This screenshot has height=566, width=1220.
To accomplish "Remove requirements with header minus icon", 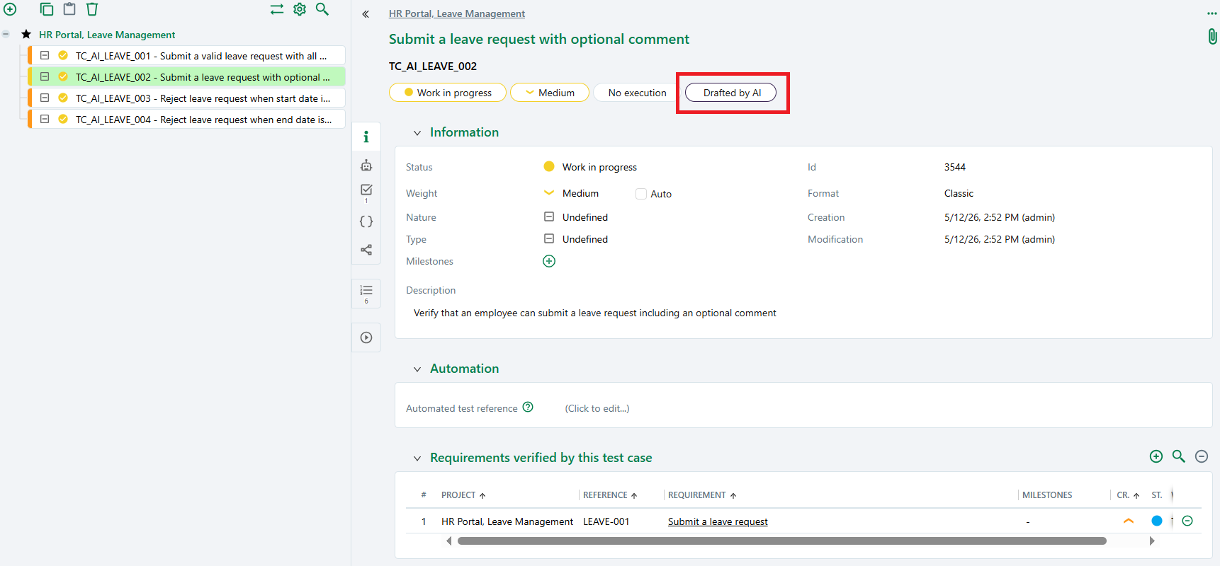I will click(x=1202, y=456).
